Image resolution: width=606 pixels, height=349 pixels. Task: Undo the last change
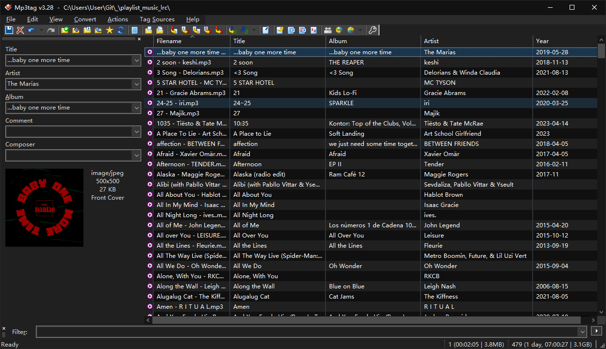[x=32, y=30]
